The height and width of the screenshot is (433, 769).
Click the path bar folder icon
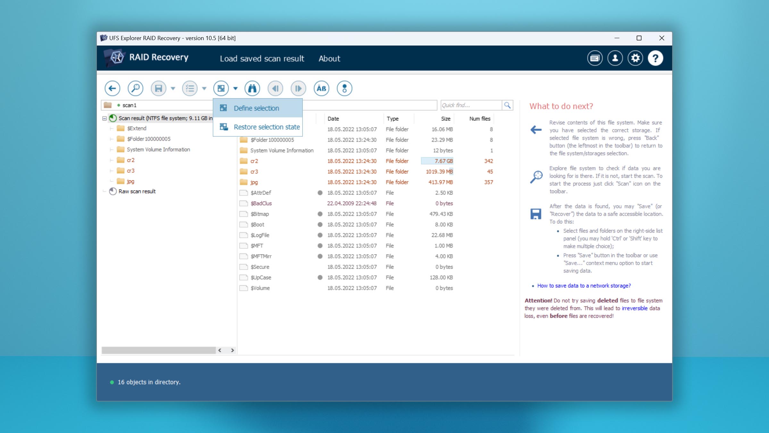coord(108,105)
